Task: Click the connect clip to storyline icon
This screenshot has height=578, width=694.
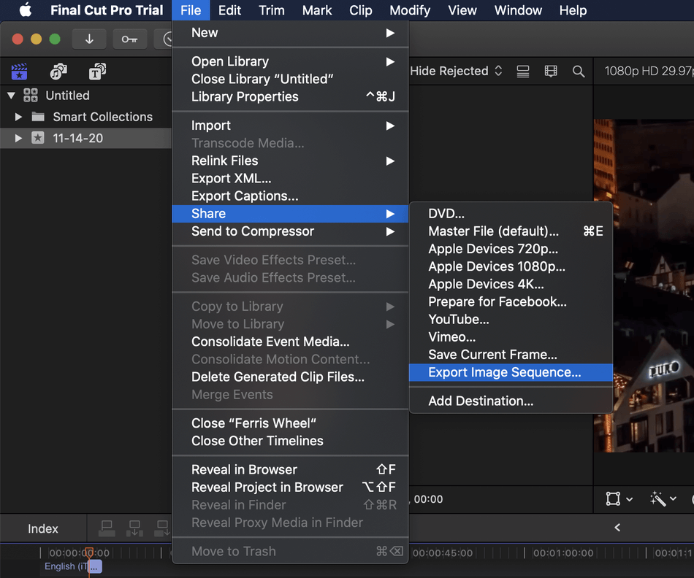Action: pyautogui.click(x=107, y=528)
